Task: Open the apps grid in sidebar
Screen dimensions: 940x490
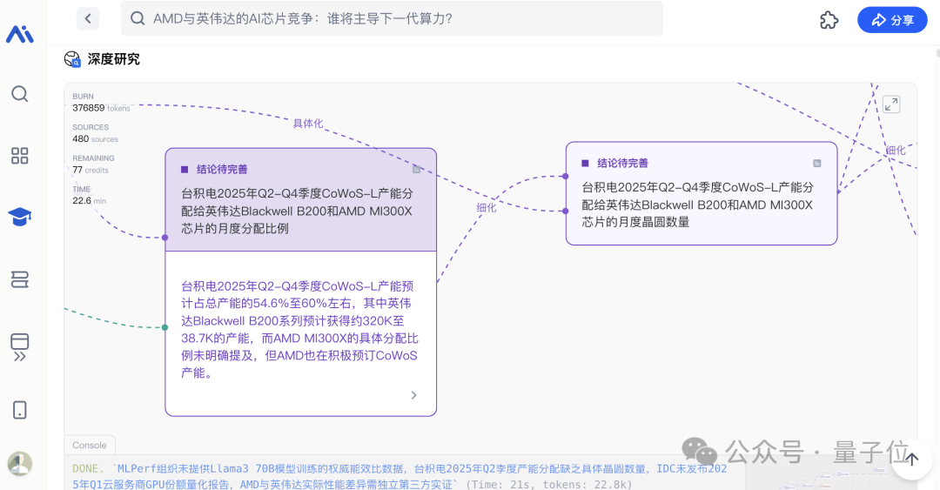Action: click(x=19, y=156)
